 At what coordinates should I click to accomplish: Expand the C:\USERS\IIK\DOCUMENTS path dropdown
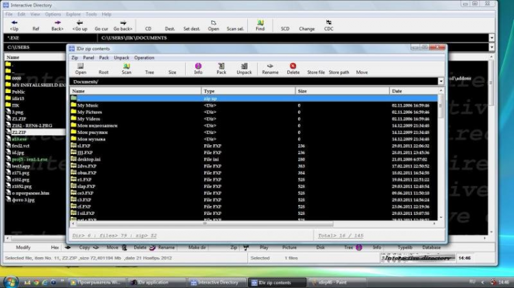pyautogui.click(x=491, y=38)
